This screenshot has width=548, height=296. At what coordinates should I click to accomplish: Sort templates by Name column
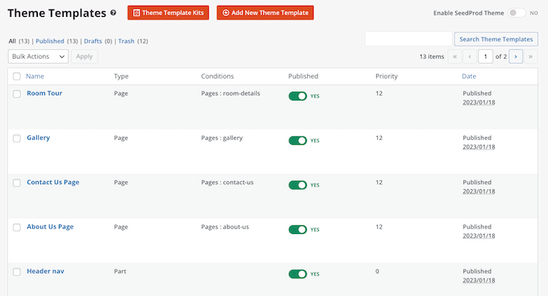tap(35, 76)
